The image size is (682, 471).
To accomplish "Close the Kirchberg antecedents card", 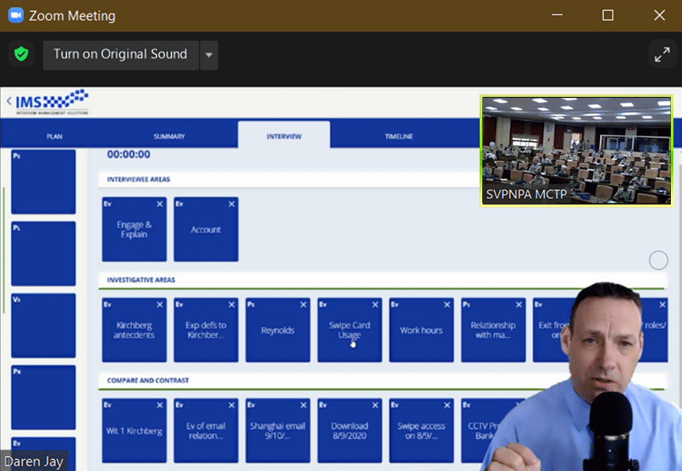I will (159, 305).
